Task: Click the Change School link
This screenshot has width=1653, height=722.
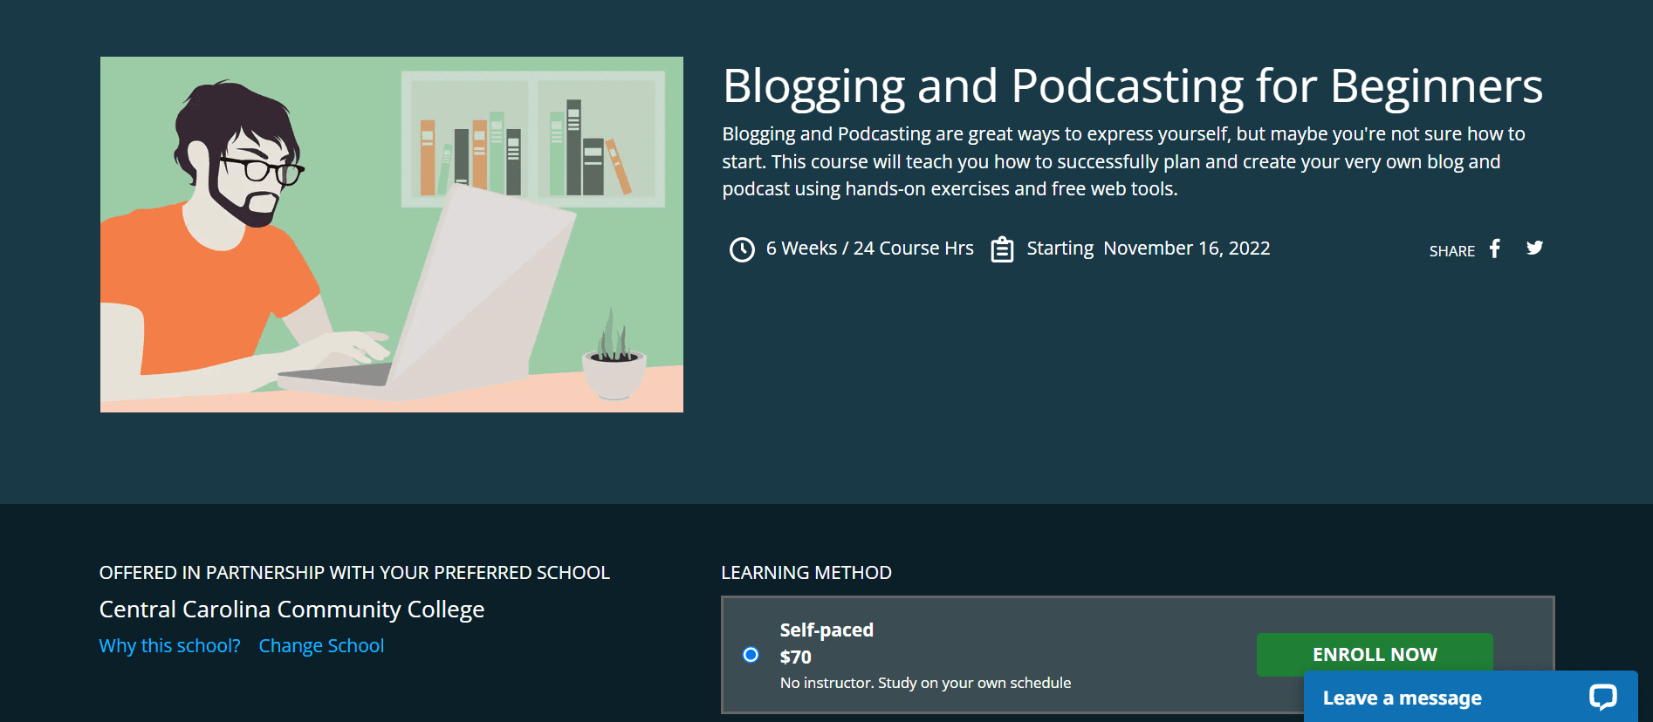Action: point(321,646)
